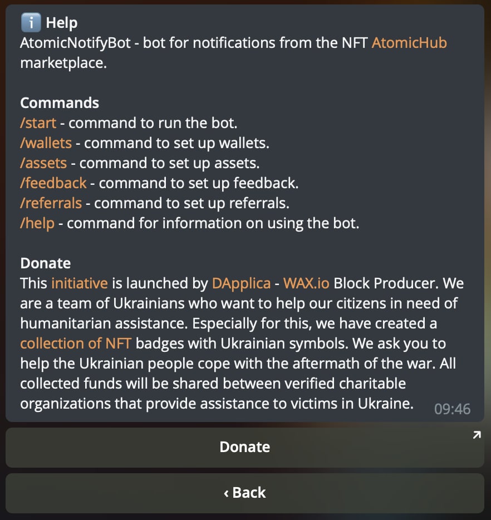Screen dimensions: 491x520
Task: Click the external arrow icon on Donate
Action: click(x=477, y=435)
